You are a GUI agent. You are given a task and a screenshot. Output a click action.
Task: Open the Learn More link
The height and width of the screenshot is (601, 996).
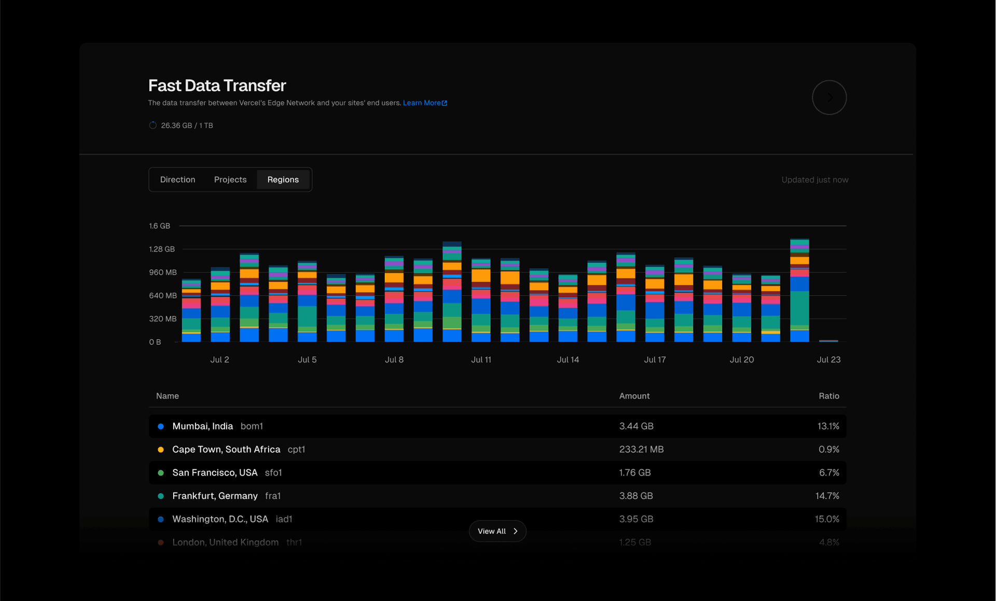tap(421, 103)
